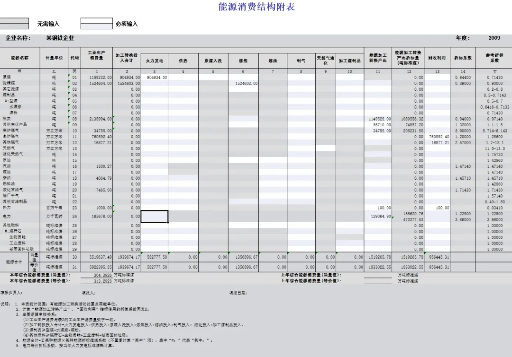512x357 pixels.
Task: Select the 电力 row label
Action: pos(7,216)
